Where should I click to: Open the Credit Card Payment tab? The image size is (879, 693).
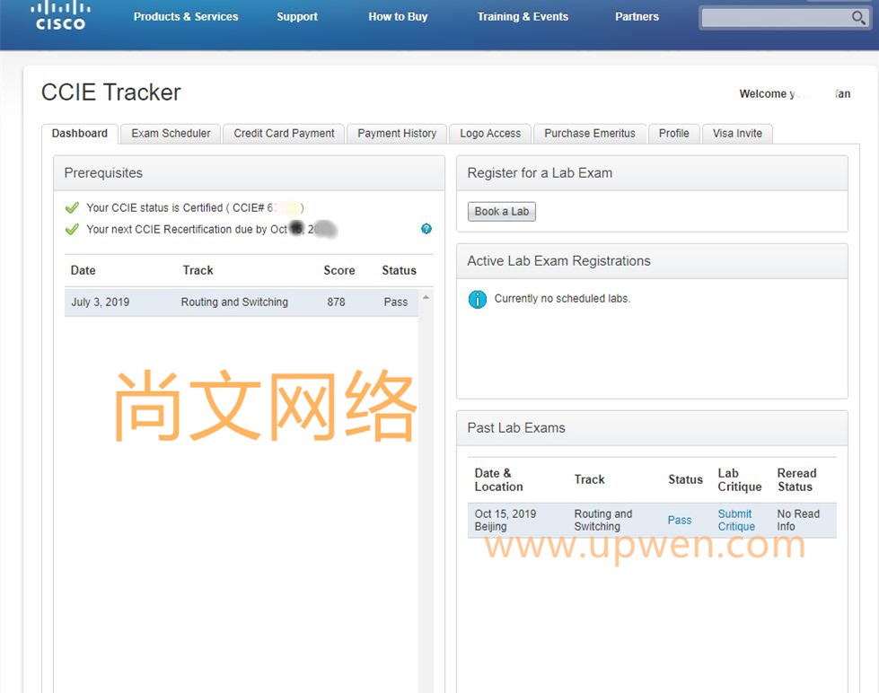click(x=284, y=134)
